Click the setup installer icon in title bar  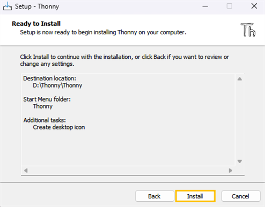click(x=8, y=6)
